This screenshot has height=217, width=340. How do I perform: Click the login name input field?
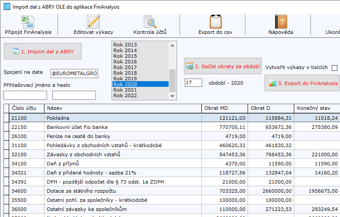tap(25, 95)
